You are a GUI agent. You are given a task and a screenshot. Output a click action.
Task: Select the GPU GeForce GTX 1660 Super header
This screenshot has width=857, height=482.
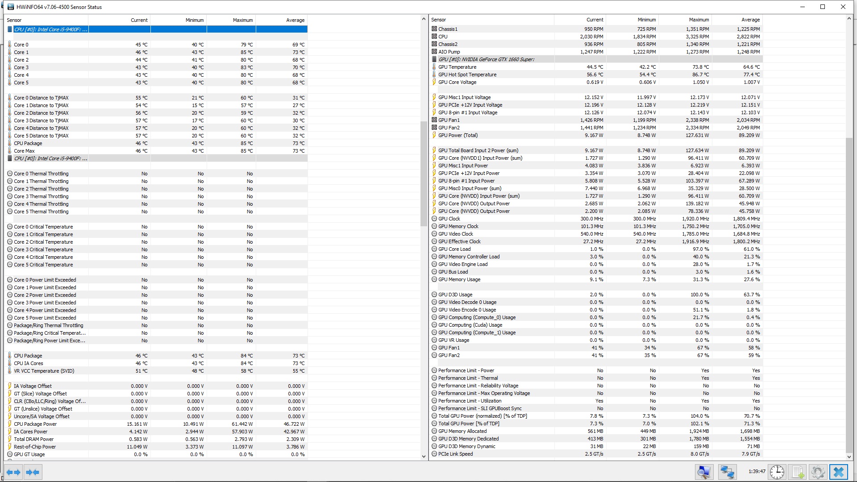(486, 59)
